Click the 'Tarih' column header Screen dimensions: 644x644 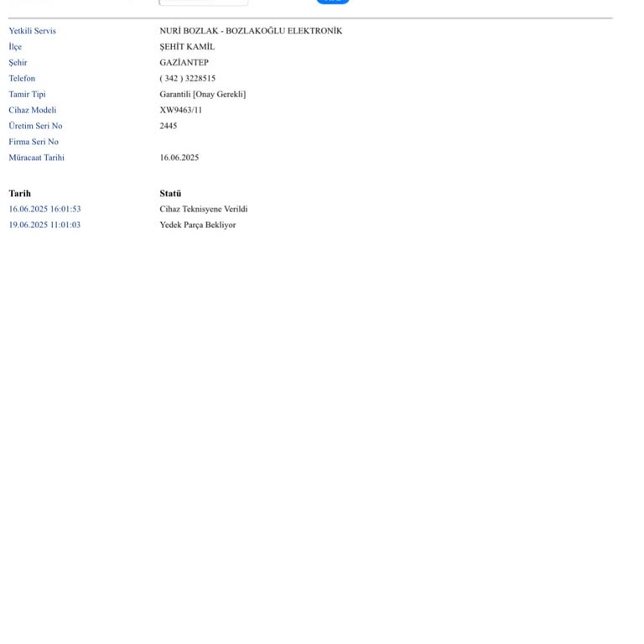tap(20, 194)
